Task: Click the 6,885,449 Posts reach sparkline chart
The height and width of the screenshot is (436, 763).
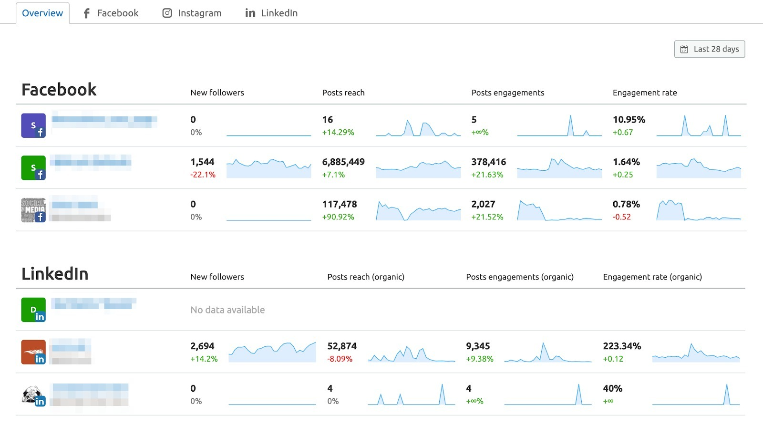Action: [x=418, y=168]
